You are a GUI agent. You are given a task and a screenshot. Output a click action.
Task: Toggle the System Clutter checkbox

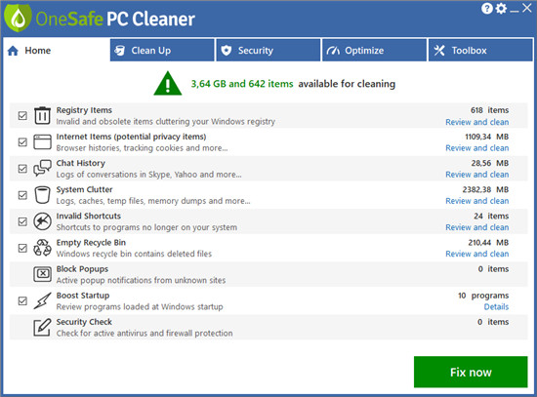(22, 195)
